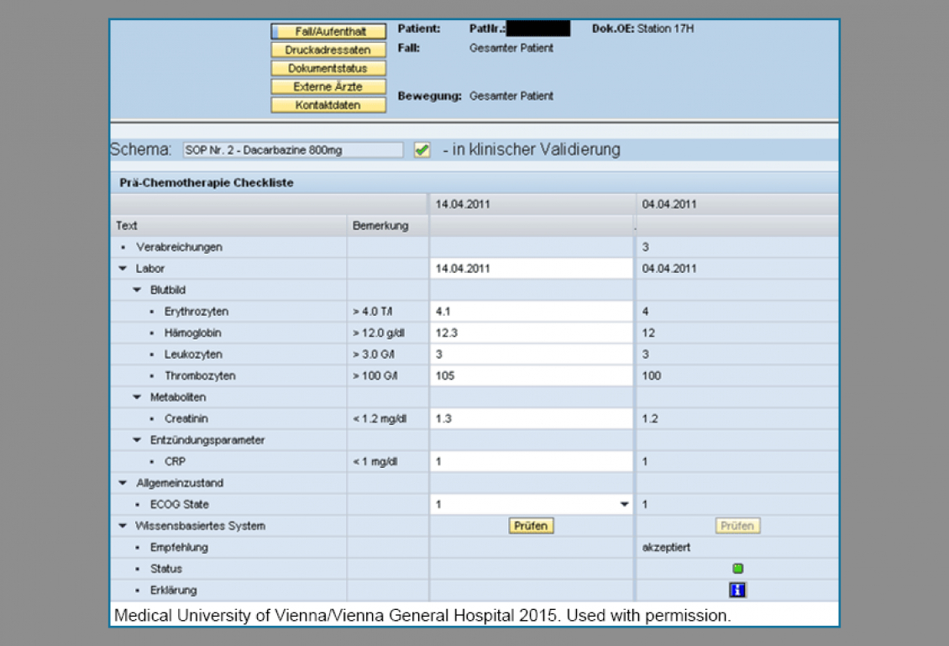
Task: Click the Schema field with Dacarbazine 800mg
Action: coord(293,150)
